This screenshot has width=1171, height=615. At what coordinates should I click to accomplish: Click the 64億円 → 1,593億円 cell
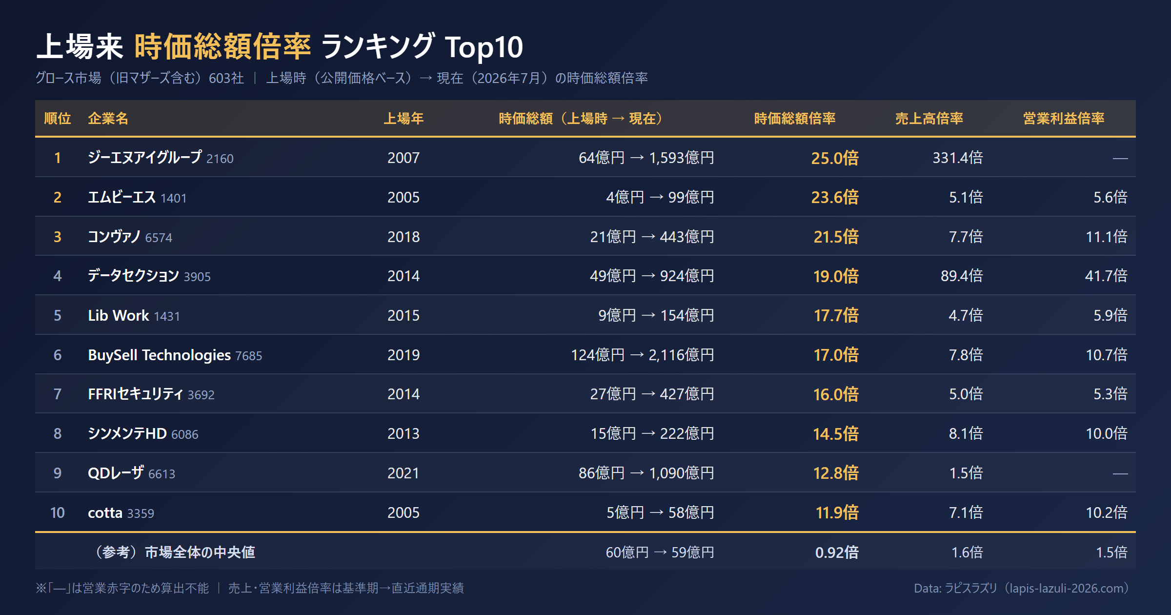click(x=646, y=158)
